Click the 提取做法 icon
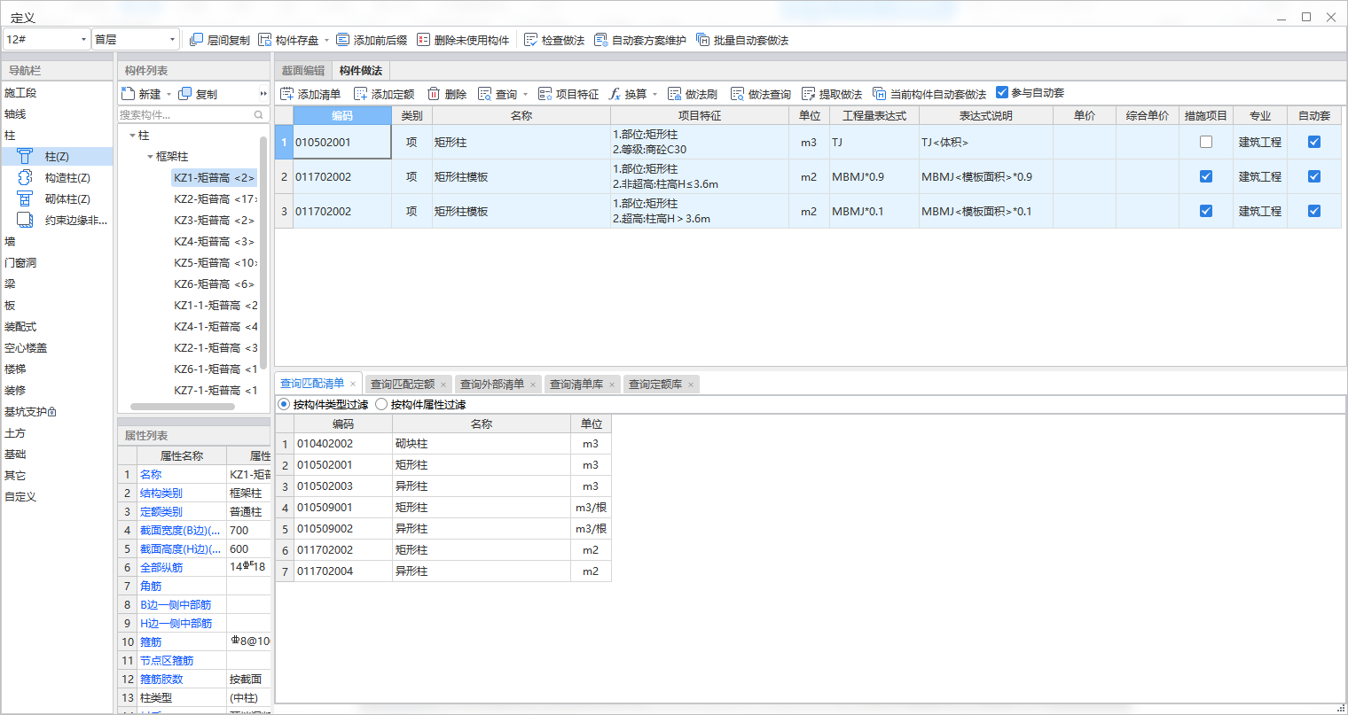 pyautogui.click(x=809, y=94)
